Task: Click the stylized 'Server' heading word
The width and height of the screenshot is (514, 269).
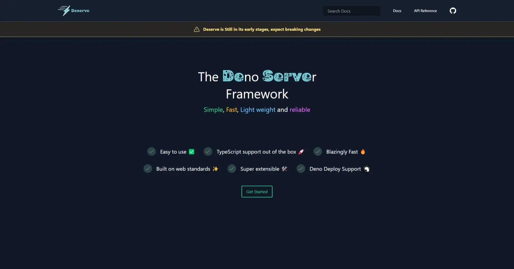Action: (289, 76)
